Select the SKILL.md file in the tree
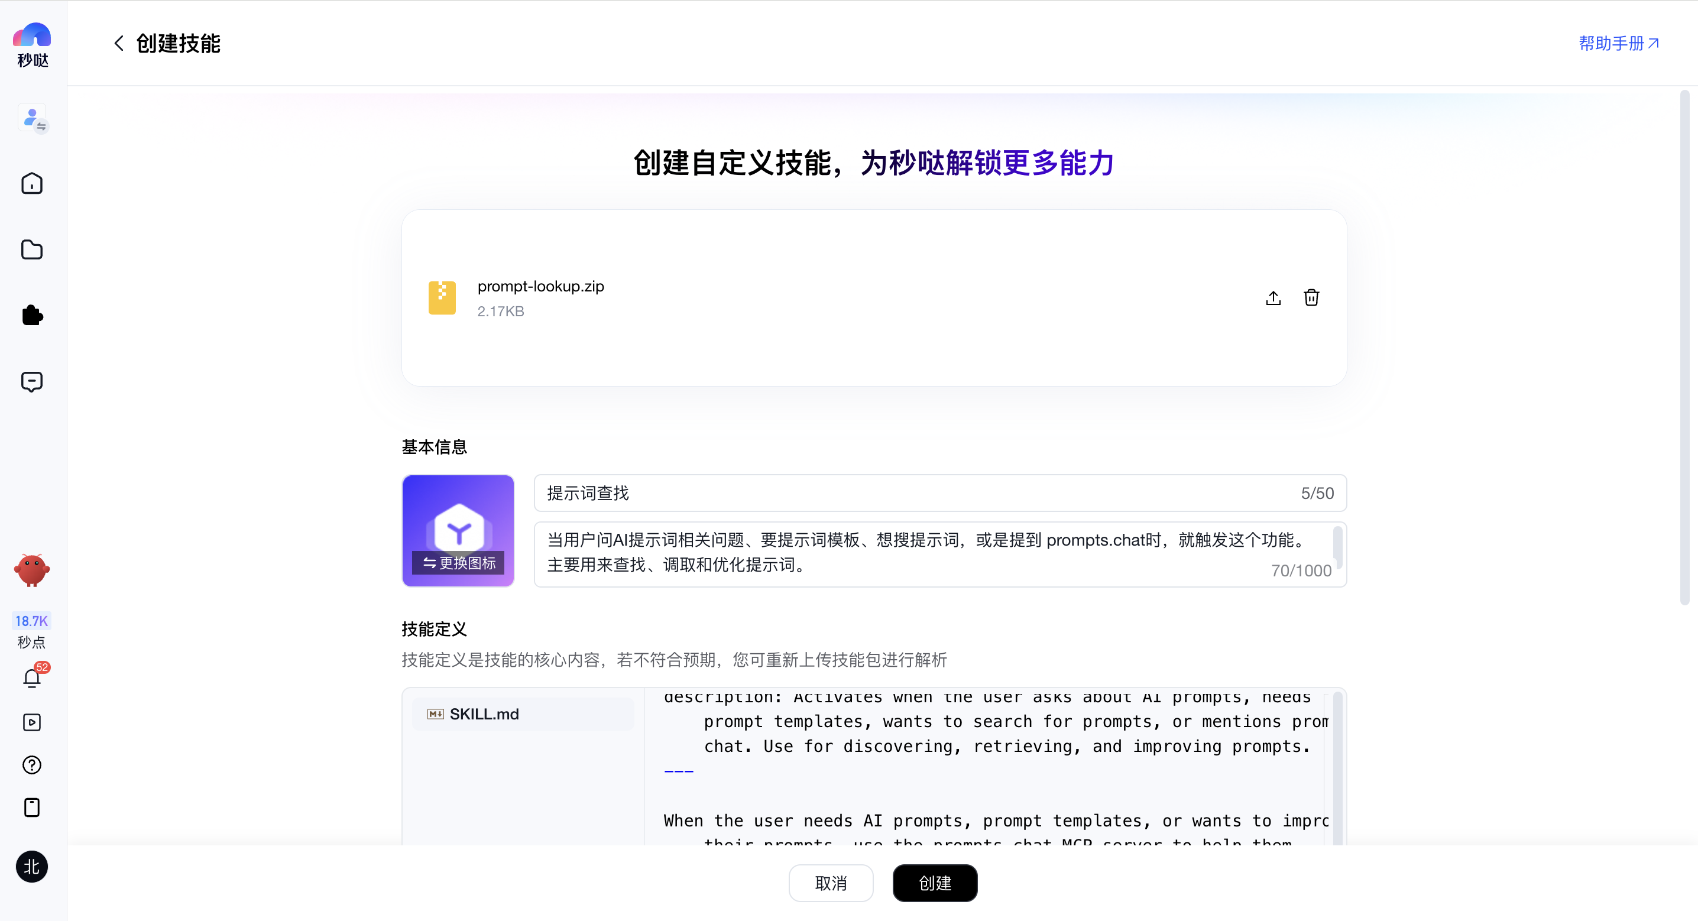The height and width of the screenshot is (921, 1698). 523,714
